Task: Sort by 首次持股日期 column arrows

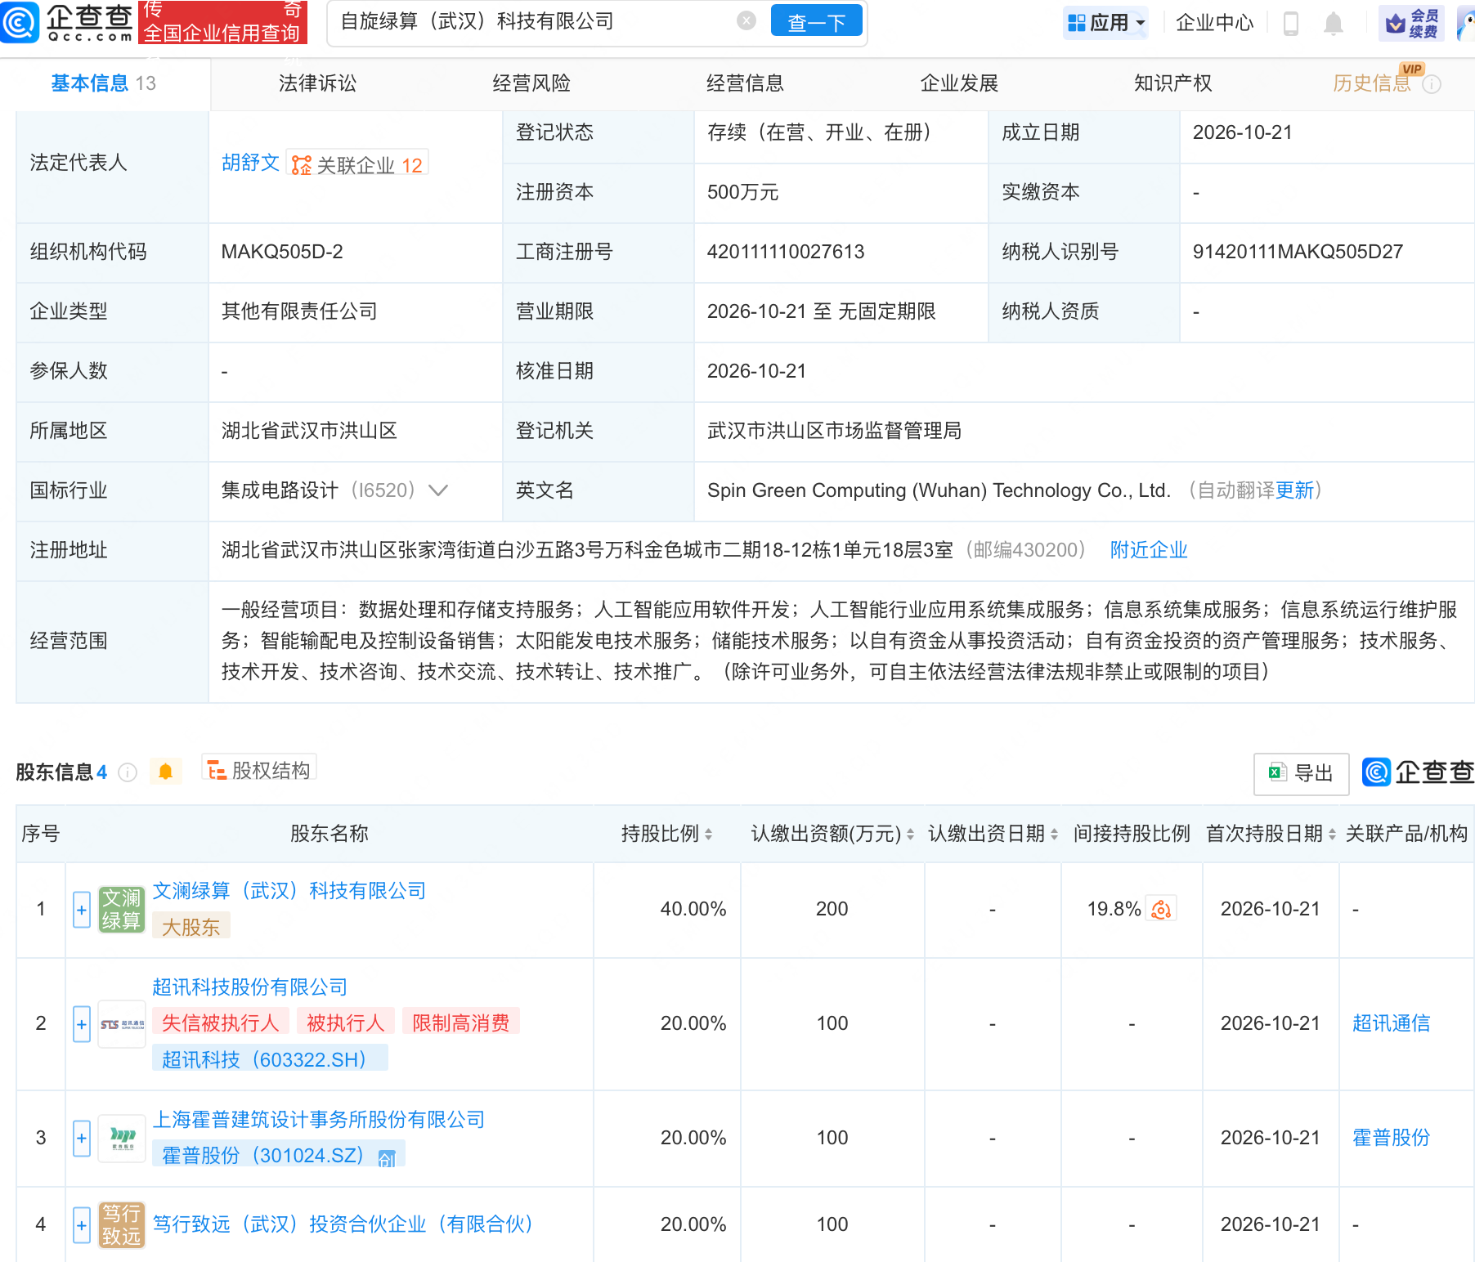Action: (x=1332, y=834)
